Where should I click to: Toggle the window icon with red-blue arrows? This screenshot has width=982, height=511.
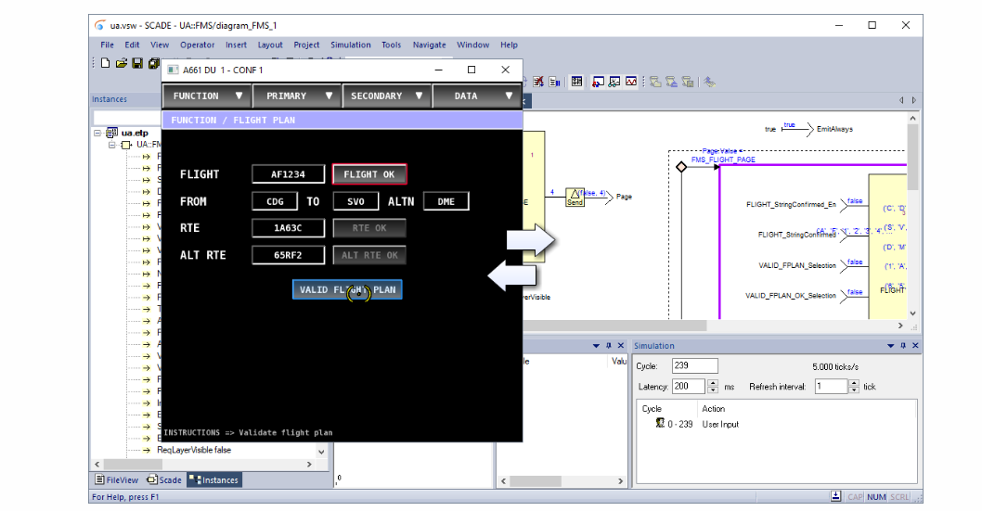(x=598, y=82)
